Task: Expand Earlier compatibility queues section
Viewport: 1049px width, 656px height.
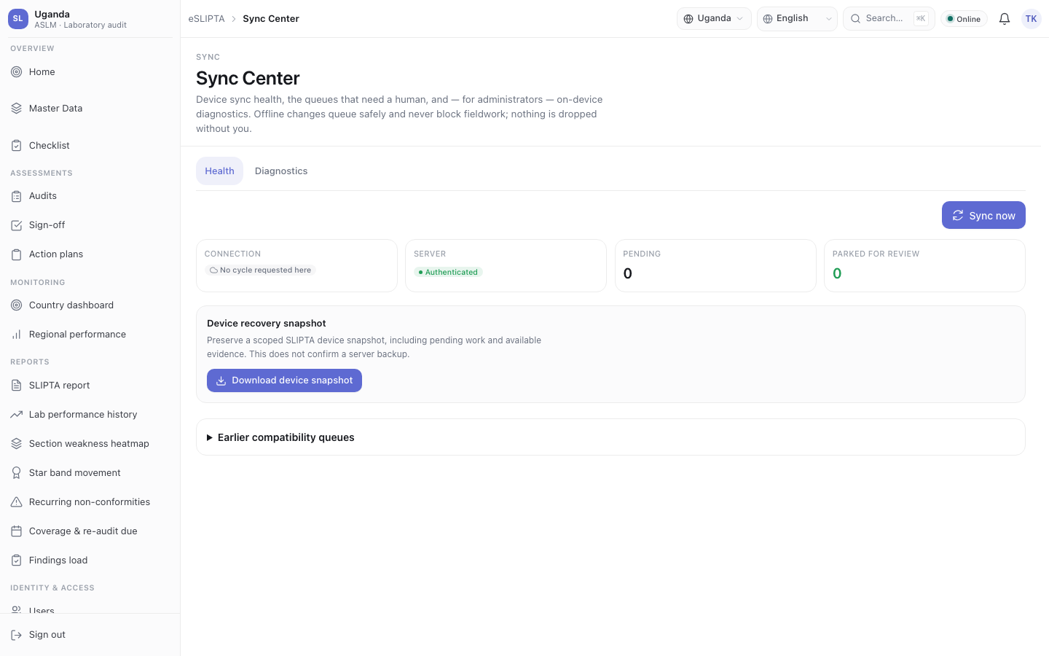Action: pyautogui.click(x=610, y=437)
